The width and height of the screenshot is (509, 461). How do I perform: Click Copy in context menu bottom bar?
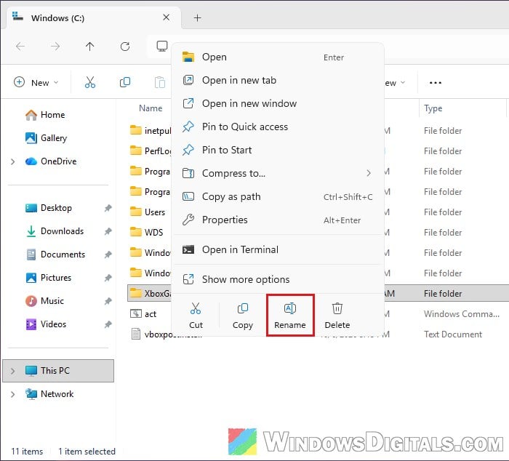[242, 316]
